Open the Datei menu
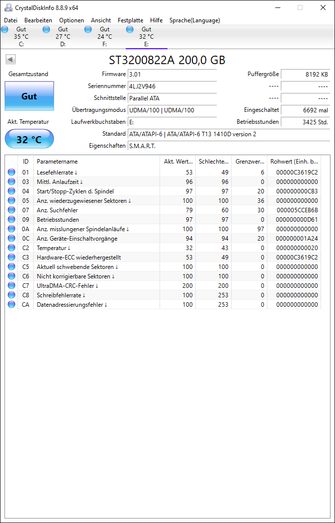Image resolution: width=335 pixels, height=523 pixels. click(x=10, y=20)
